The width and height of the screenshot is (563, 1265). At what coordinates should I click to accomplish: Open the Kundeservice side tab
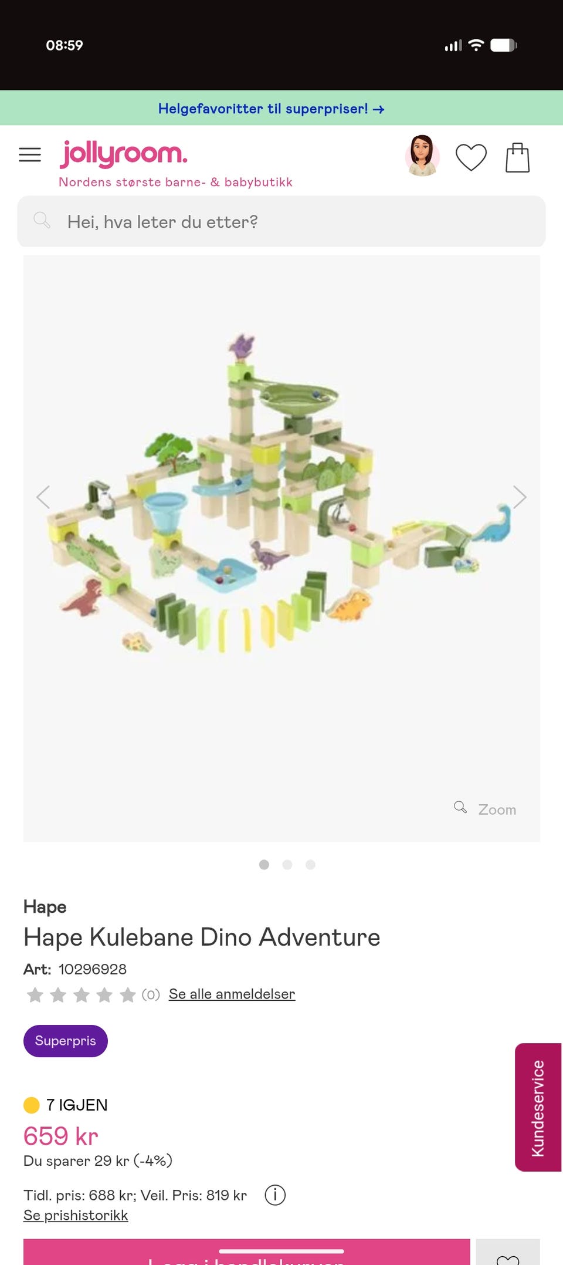click(x=538, y=1107)
